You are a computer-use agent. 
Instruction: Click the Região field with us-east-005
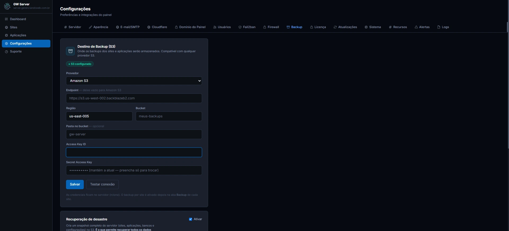pos(99,116)
